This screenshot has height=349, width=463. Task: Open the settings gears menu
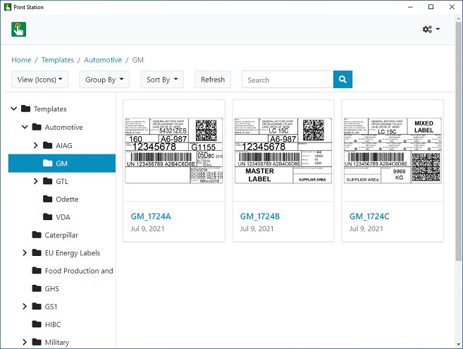431,29
